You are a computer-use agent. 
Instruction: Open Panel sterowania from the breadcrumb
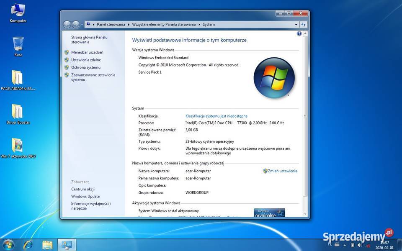(x=111, y=24)
